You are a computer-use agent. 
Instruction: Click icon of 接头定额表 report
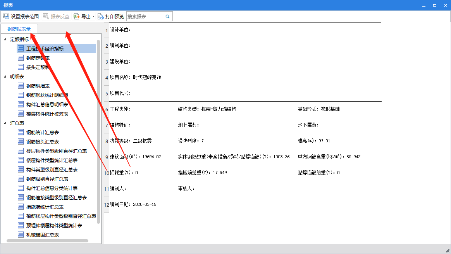(x=21, y=67)
